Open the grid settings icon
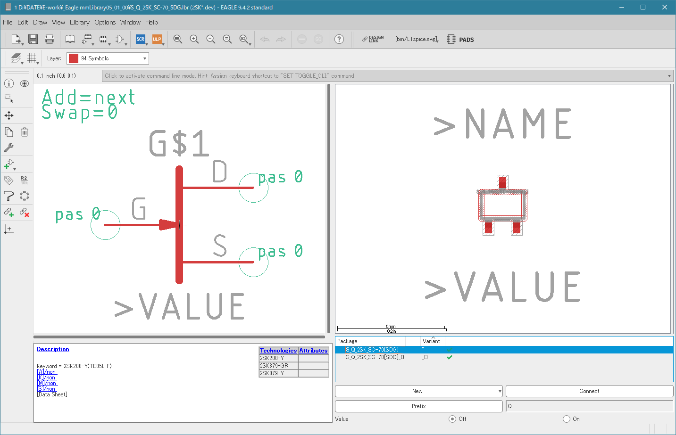The width and height of the screenshot is (676, 435). [32, 58]
